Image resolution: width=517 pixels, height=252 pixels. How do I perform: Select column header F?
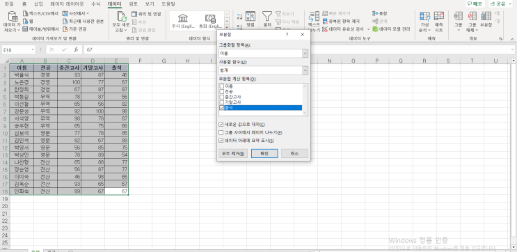pyautogui.click(x=140, y=61)
